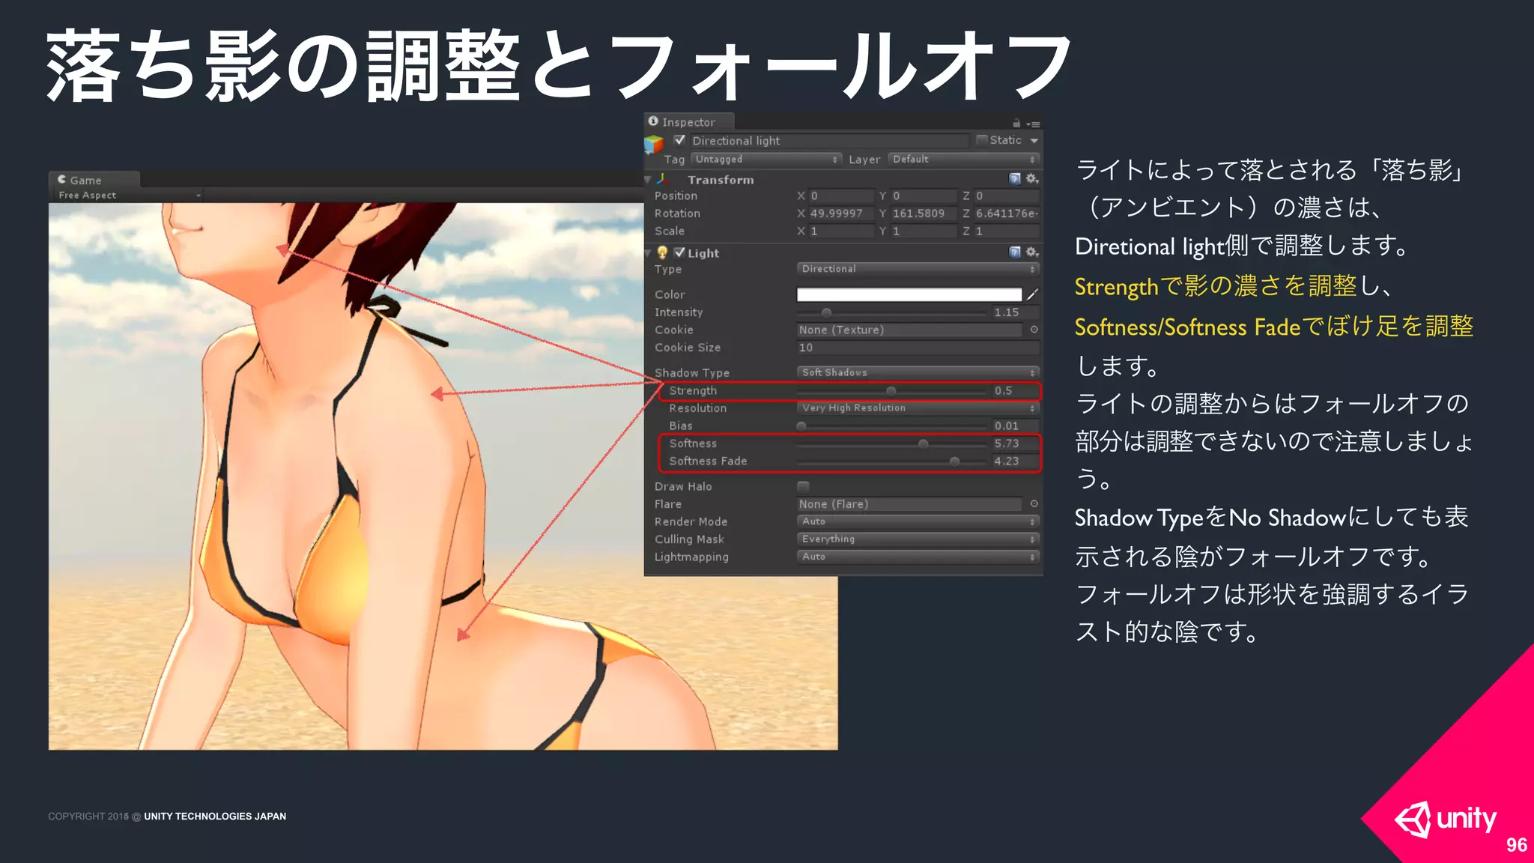This screenshot has height=863, width=1534.
Task: Click the color eyedropper icon
Action: click(1032, 294)
